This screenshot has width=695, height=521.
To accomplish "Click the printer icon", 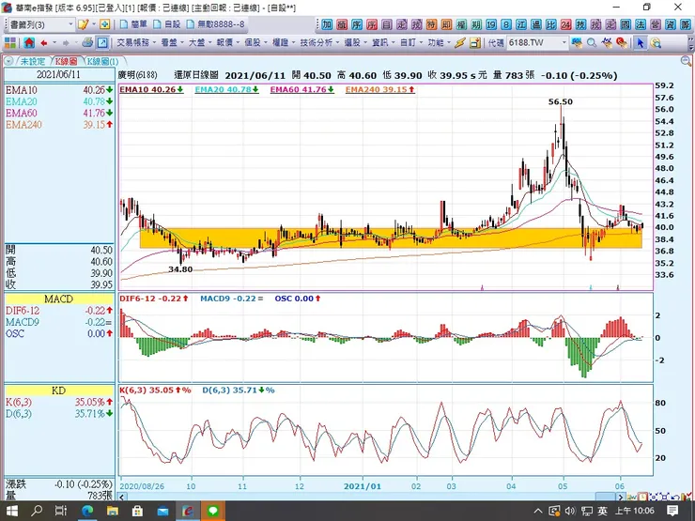I will point(87,43).
